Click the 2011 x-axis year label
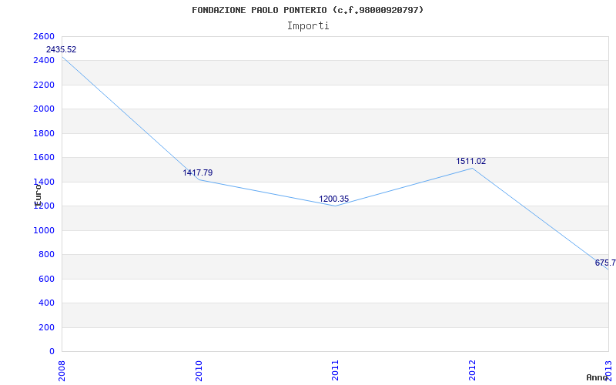The width and height of the screenshot is (616, 385). coord(335,370)
